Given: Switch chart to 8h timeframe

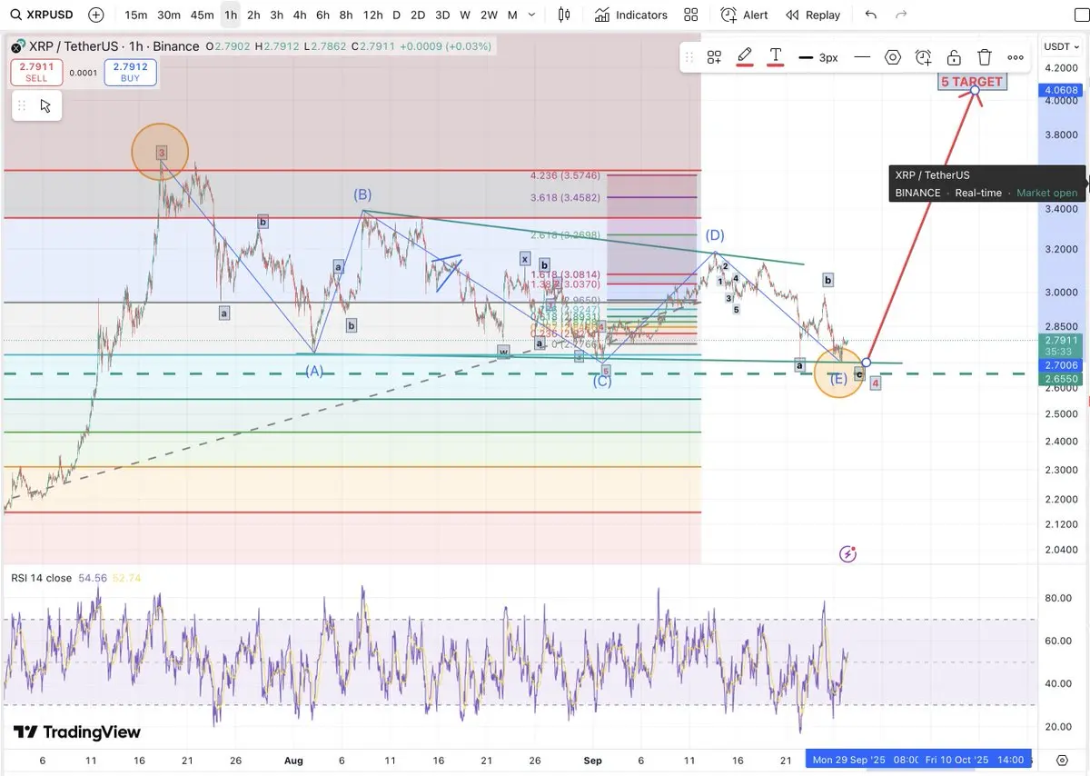Looking at the screenshot, I should 346,15.
